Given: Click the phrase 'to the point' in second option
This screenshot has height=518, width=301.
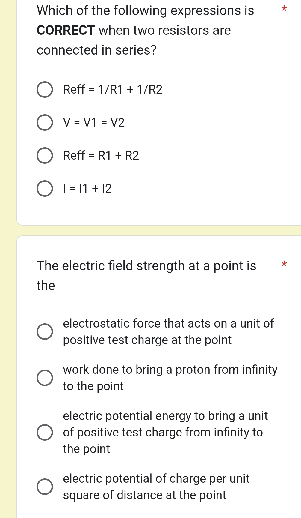Looking at the screenshot, I should tap(93, 386).
